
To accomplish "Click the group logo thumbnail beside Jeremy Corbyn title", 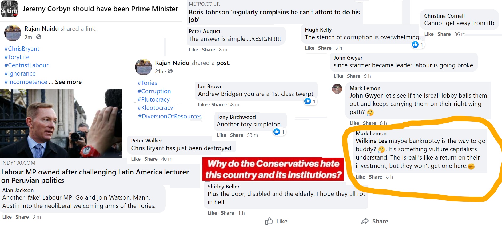I will 9,9.
